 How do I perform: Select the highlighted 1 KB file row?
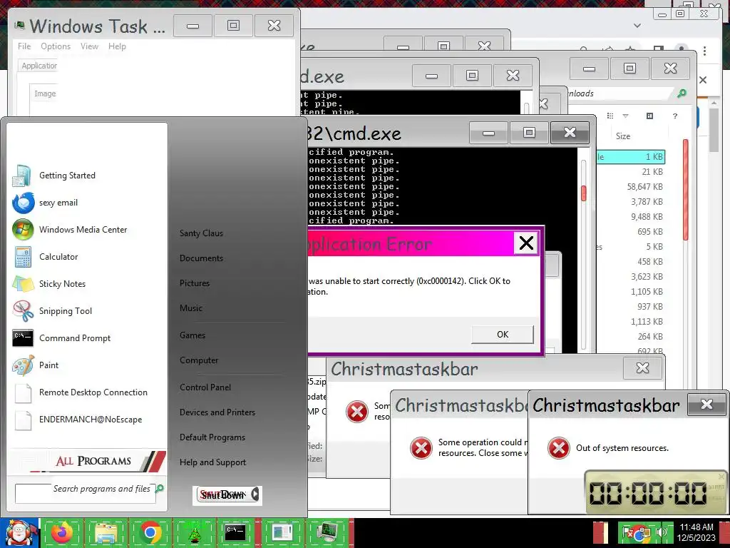click(631, 157)
